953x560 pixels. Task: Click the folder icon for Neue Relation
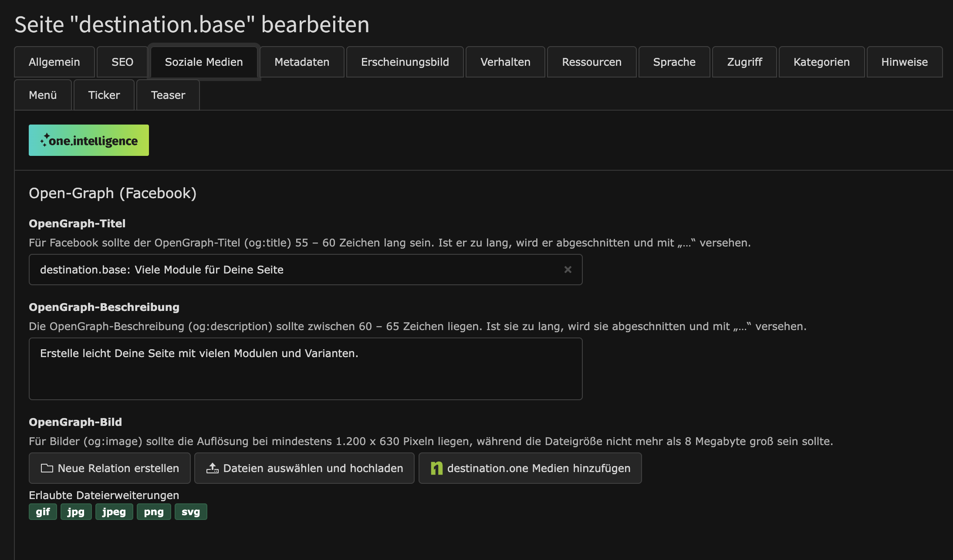(47, 468)
